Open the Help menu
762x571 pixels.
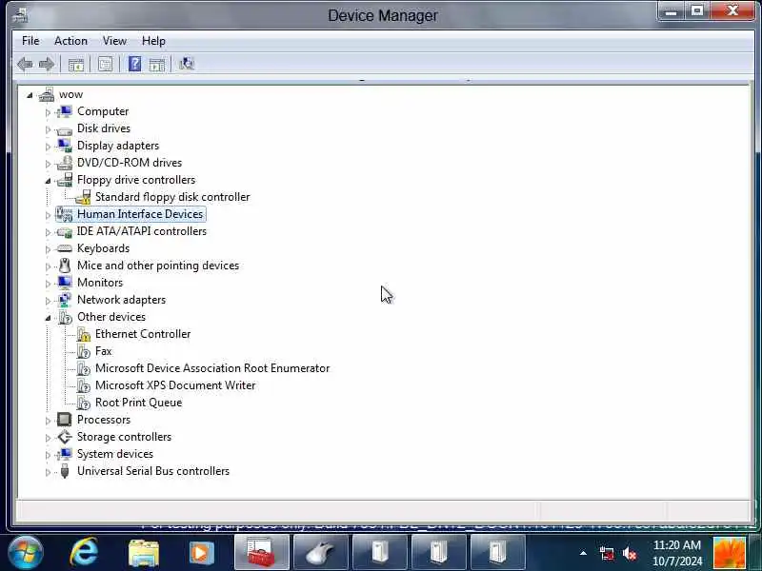point(153,41)
